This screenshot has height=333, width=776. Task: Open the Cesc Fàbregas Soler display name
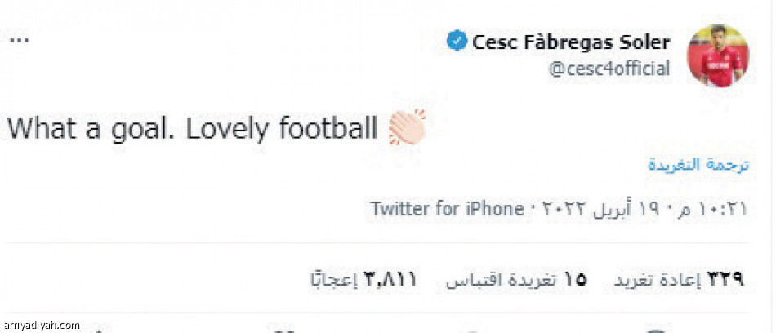pos(571,42)
